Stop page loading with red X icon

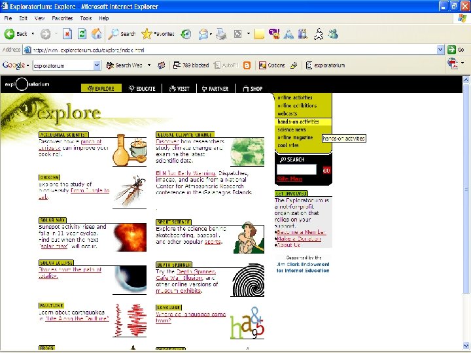(67, 34)
